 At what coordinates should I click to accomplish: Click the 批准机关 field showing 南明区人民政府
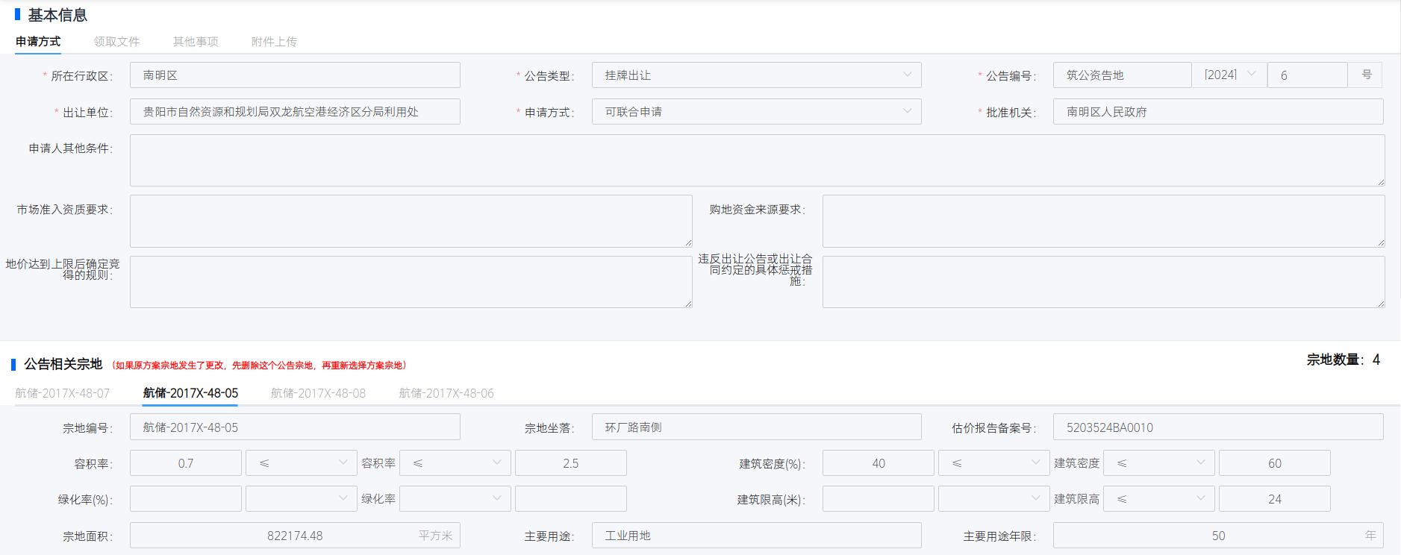[x=1218, y=112]
